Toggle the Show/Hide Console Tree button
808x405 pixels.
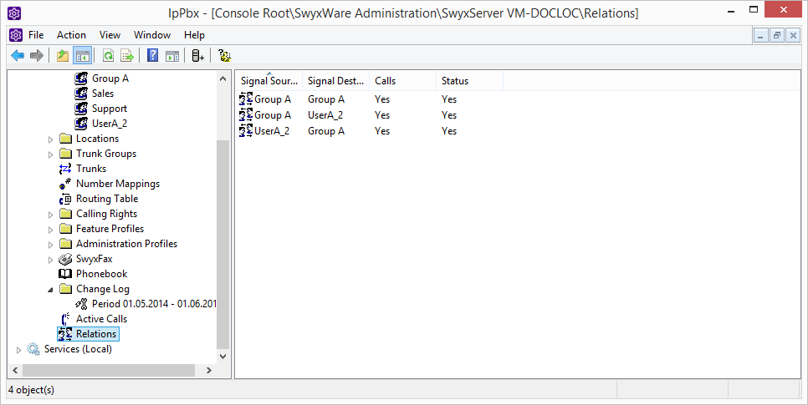[82, 56]
